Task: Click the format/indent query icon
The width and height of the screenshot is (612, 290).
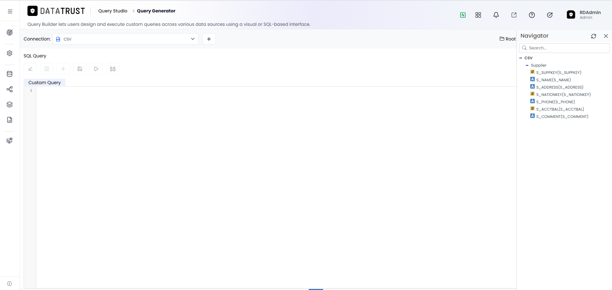Action: 47,69
